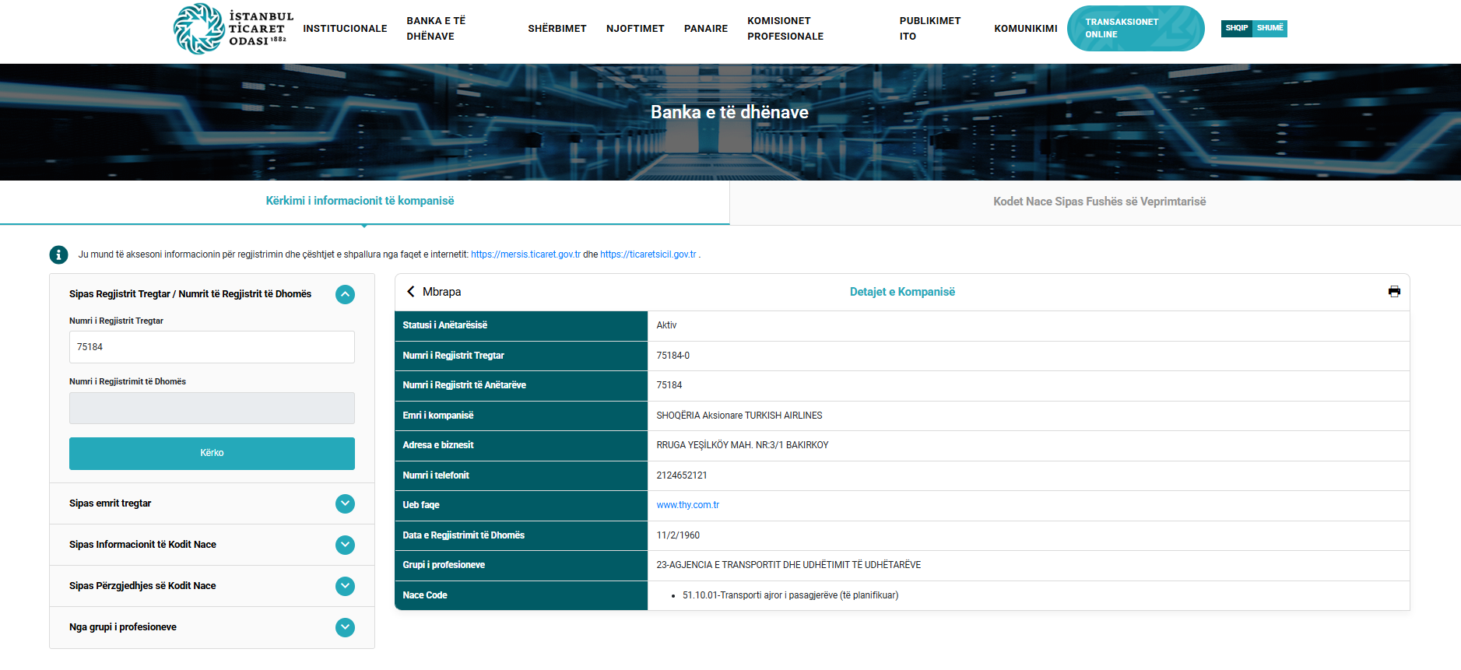Open the SHUMË language option
Image resolution: width=1461 pixels, height=670 pixels.
pyautogui.click(x=1270, y=29)
